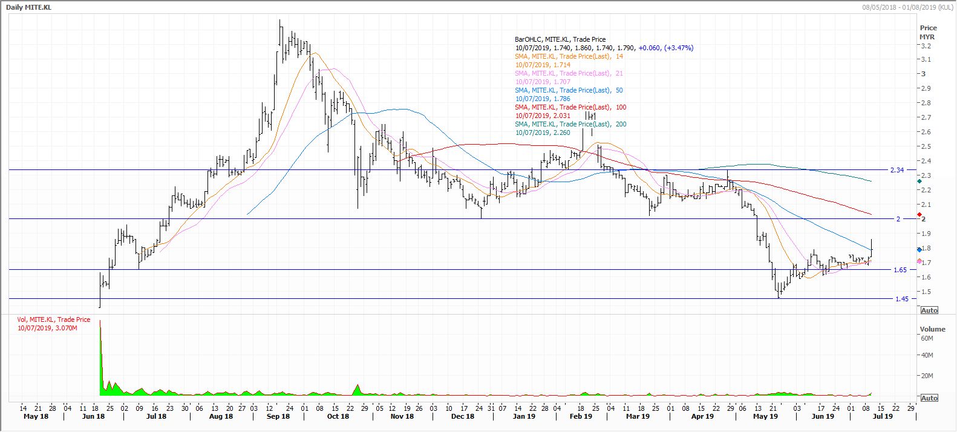The height and width of the screenshot is (432, 957).
Task: Click the 'Price MYR' axis title
Action: [928, 32]
